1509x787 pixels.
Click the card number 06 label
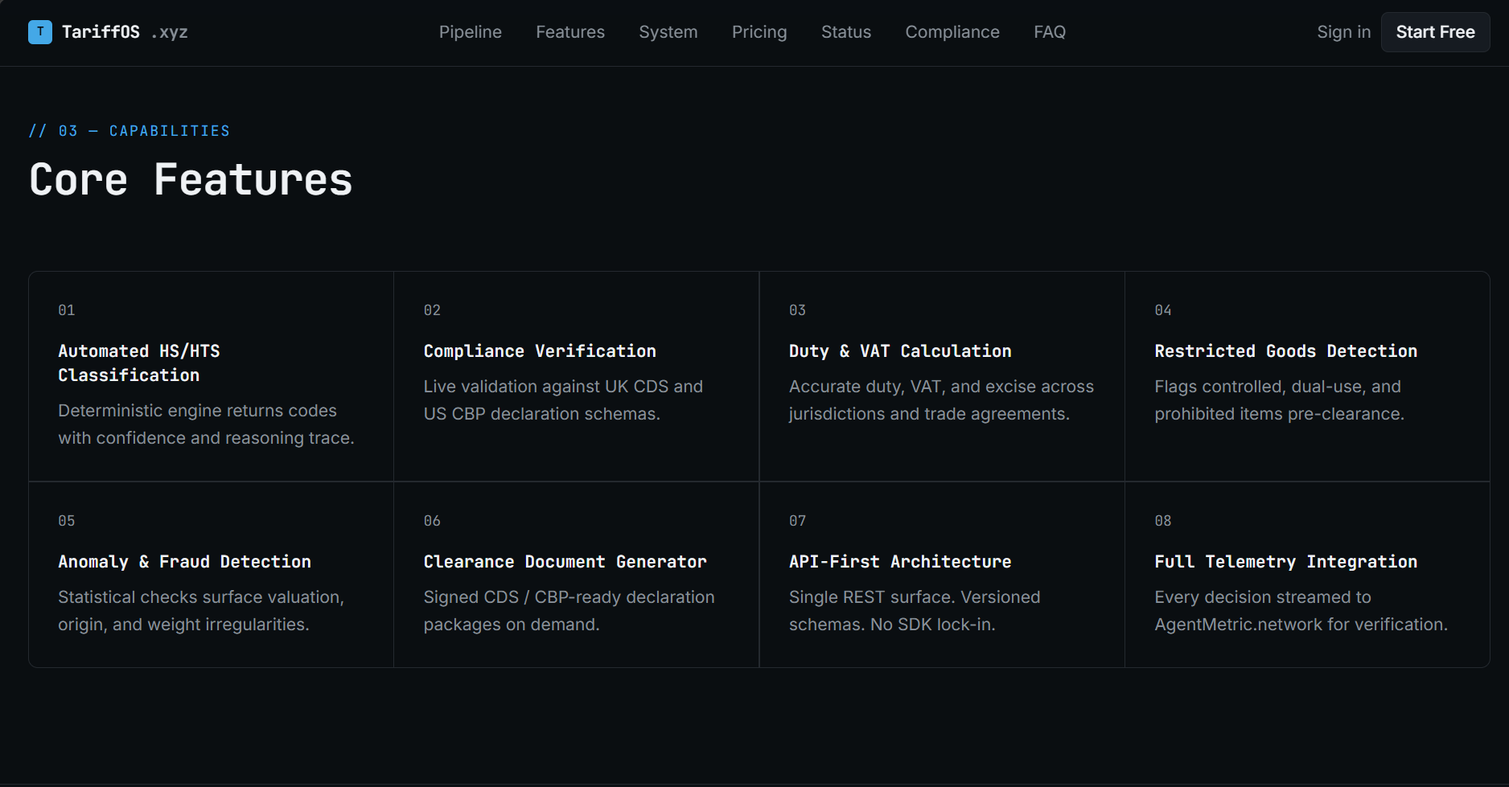[432, 521]
